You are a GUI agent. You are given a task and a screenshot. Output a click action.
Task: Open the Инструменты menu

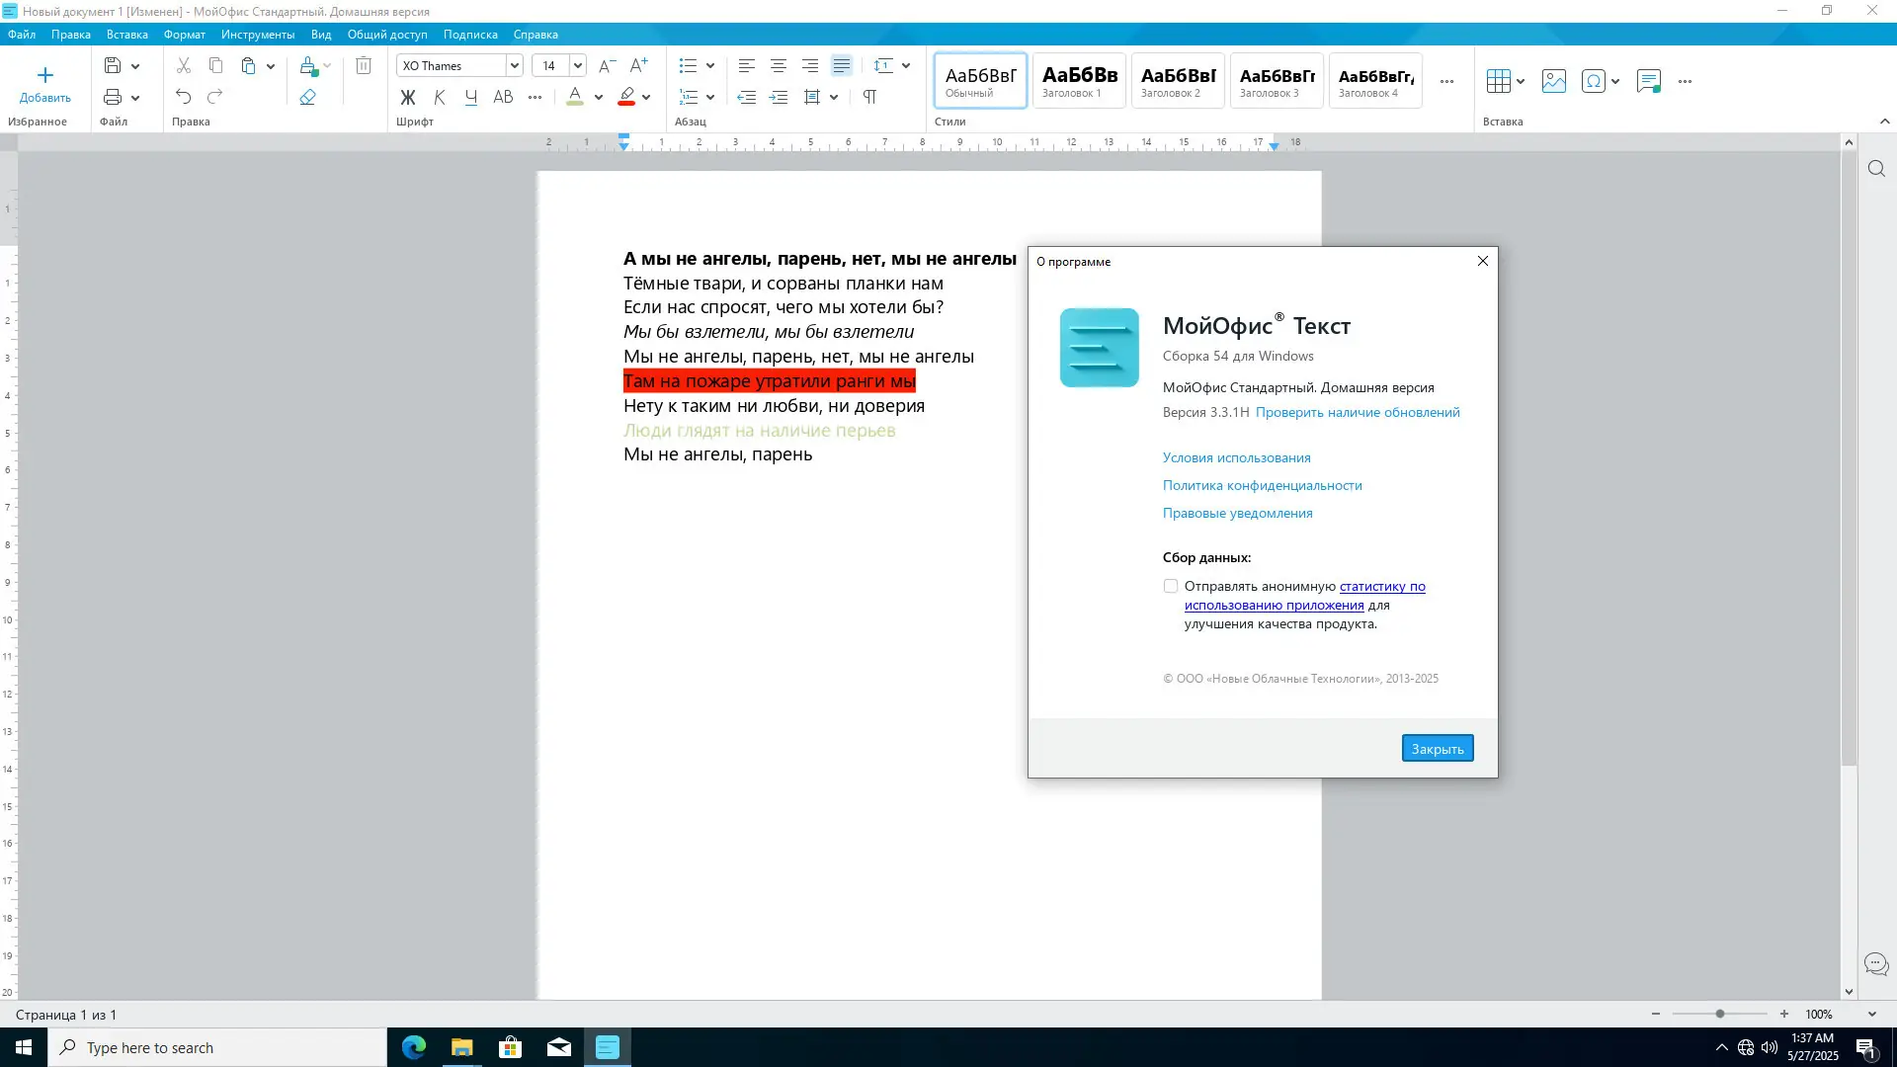click(258, 35)
